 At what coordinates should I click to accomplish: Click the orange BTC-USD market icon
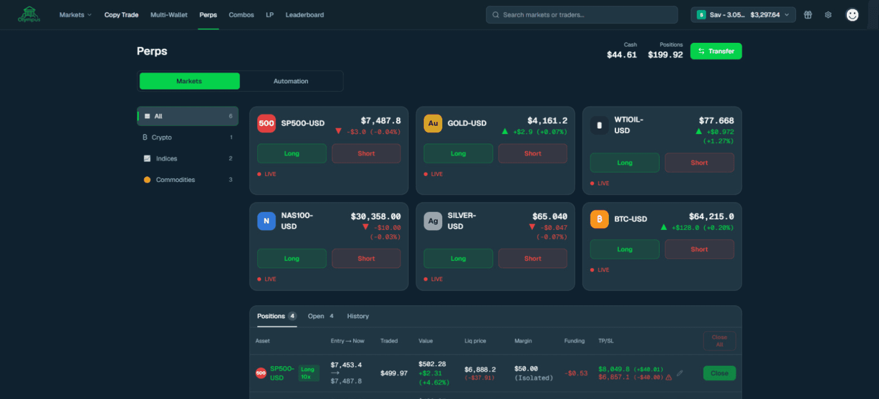599,219
